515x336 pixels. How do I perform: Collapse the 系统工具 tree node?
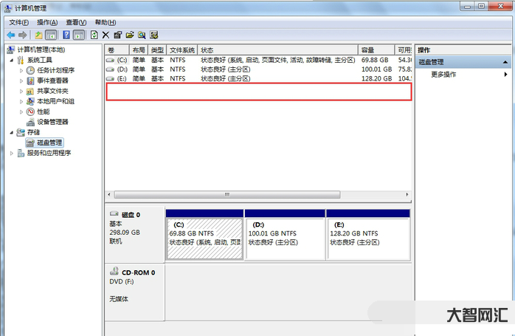coord(11,60)
